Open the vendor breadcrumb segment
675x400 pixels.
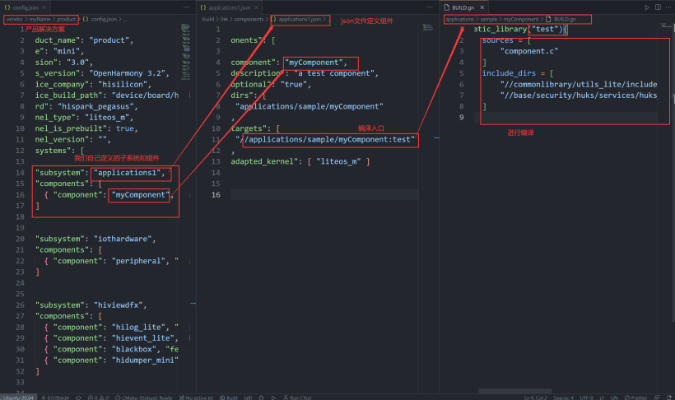point(14,20)
